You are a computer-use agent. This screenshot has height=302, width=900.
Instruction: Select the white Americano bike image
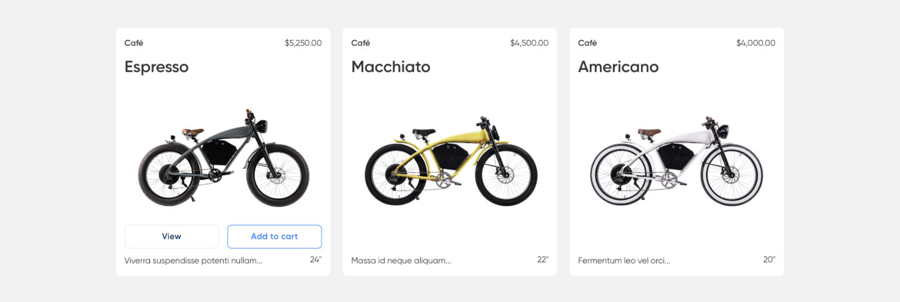[x=676, y=161]
